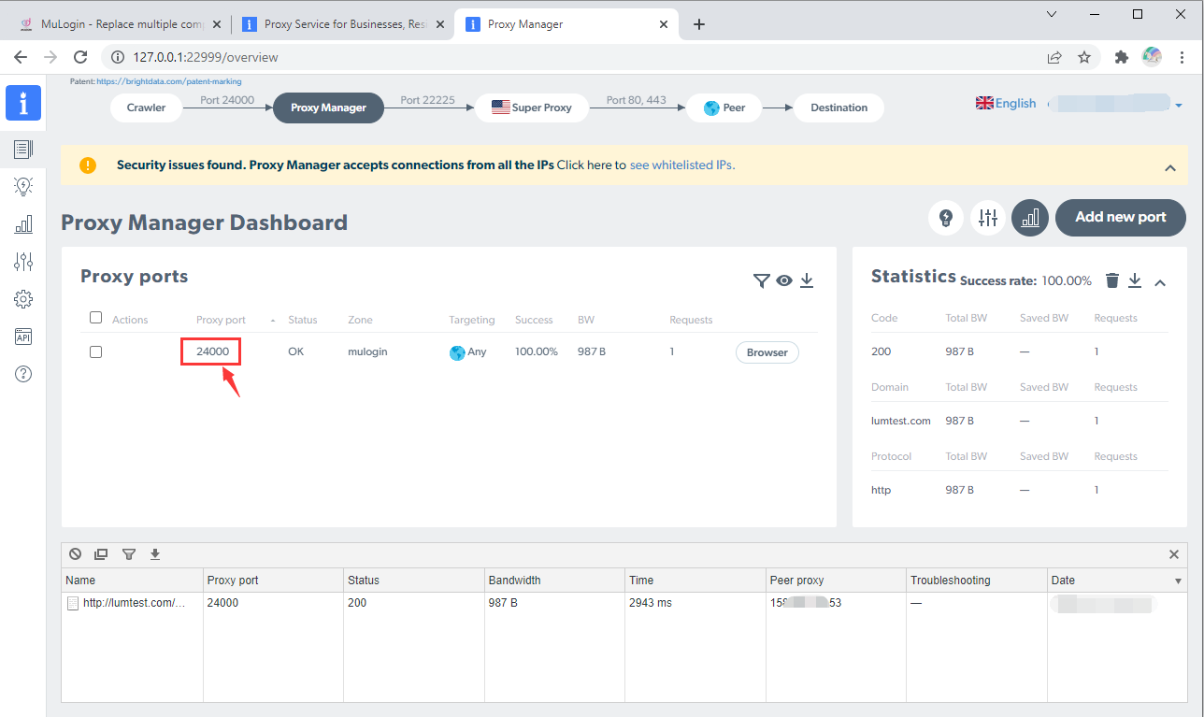Clear the request log with the block icon

[x=75, y=553]
